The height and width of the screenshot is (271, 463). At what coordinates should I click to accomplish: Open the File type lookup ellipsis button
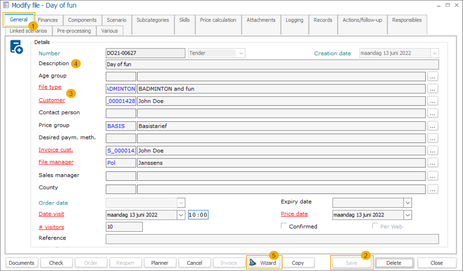pyautogui.click(x=433, y=89)
